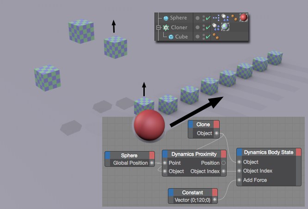This screenshot has height=209, width=308.
Task: Toggle editor visibility dot for Cube
Action: 203,35
